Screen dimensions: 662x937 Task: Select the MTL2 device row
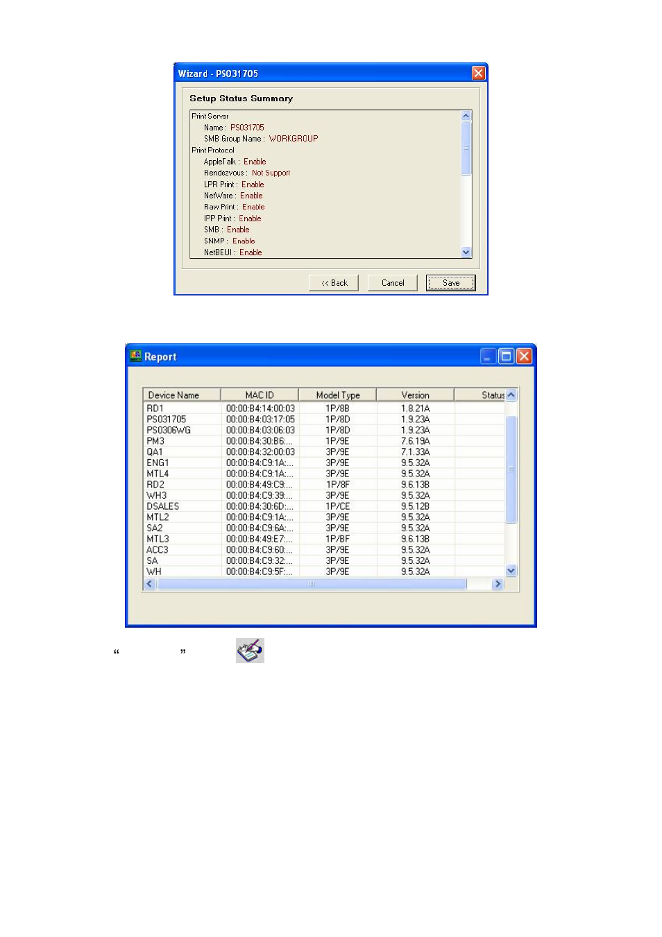pos(323,517)
